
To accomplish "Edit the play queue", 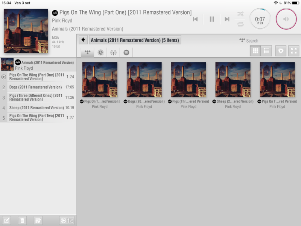I will pos(7,220).
